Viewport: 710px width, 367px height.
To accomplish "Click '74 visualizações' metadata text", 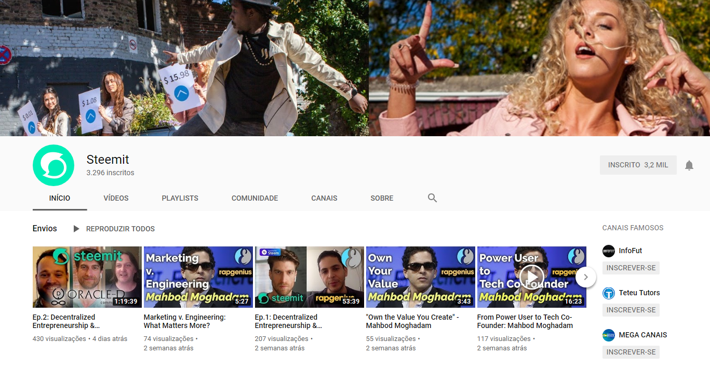I will tap(169, 339).
